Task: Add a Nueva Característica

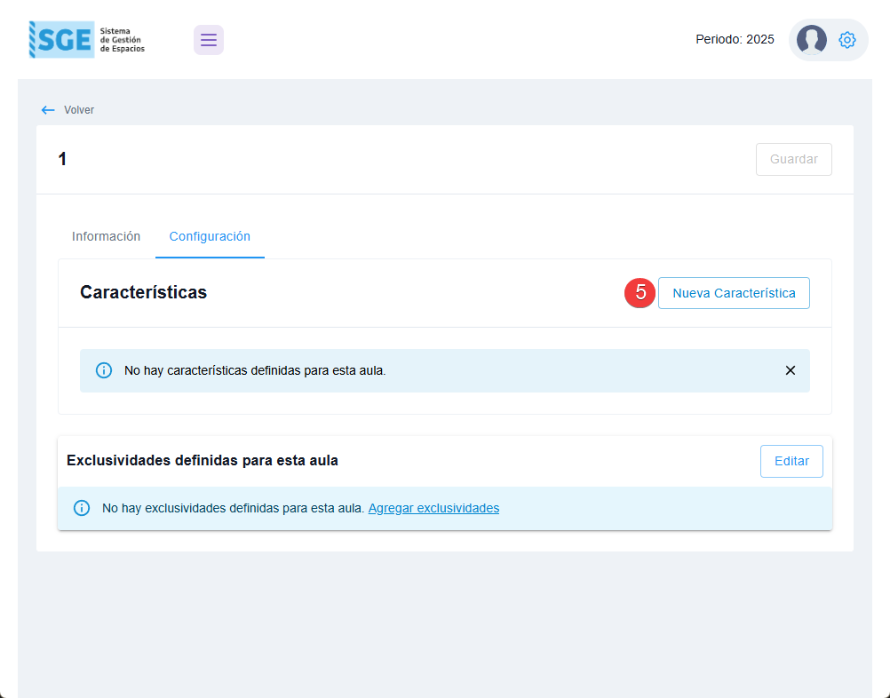Action: 734,293
